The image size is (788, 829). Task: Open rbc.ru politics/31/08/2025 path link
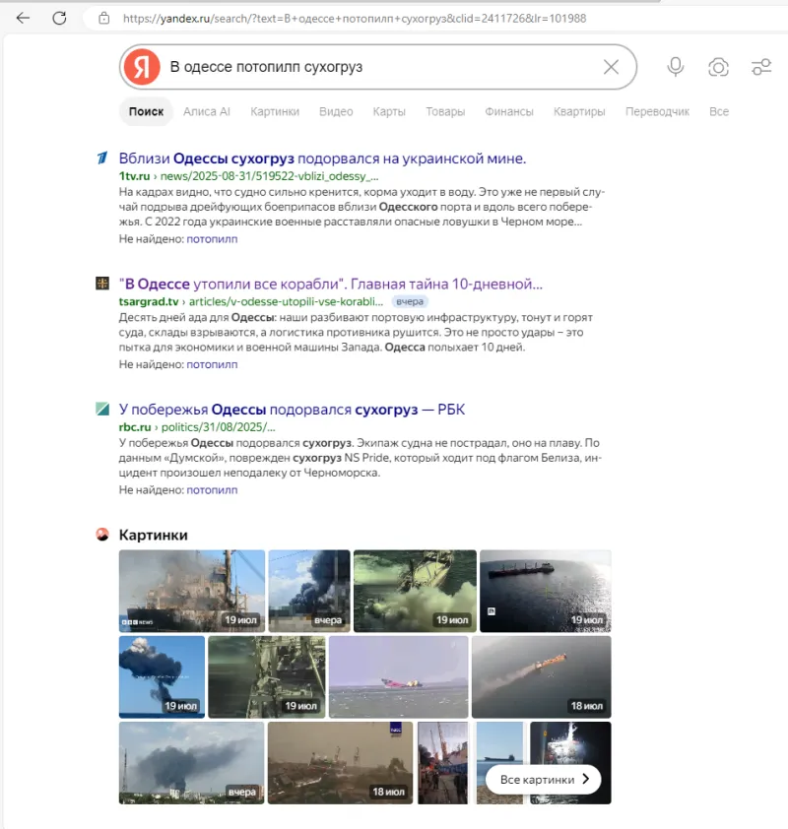pos(219,426)
